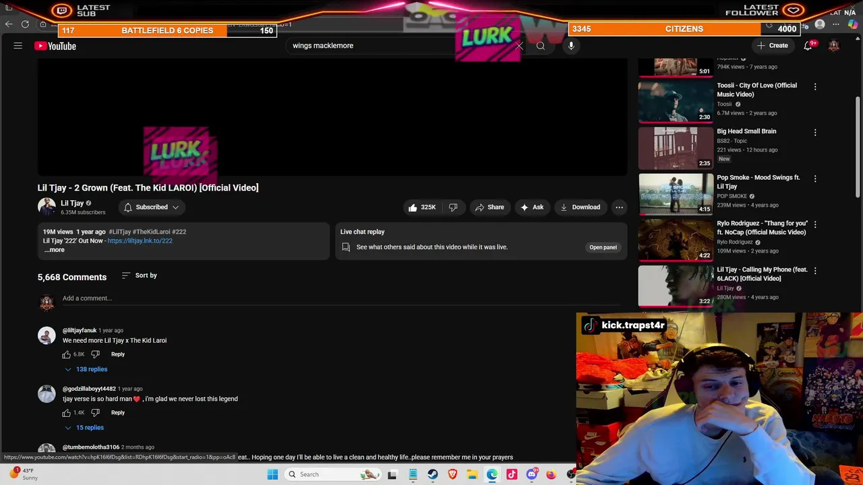Open Task View on the taskbar
The image size is (863, 485).
click(392, 474)
